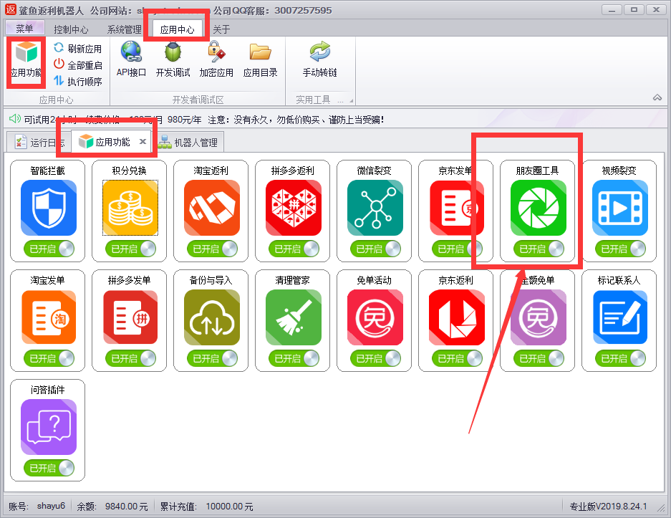Turn off the 视频裂变 switch
This screenshot has height=518, width=671.
click(x=620, y=249)
